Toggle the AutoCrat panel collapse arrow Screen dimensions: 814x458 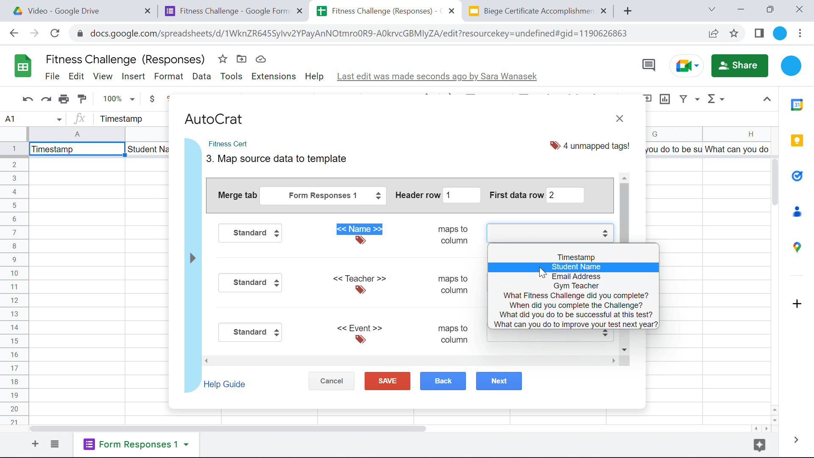coord(192,258)
